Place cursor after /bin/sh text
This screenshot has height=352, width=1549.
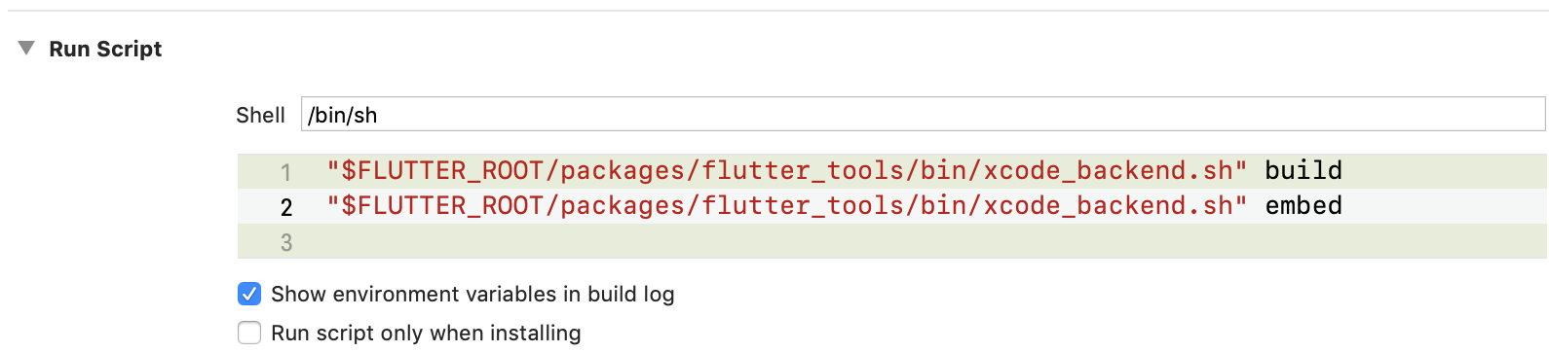coord(379,115)
